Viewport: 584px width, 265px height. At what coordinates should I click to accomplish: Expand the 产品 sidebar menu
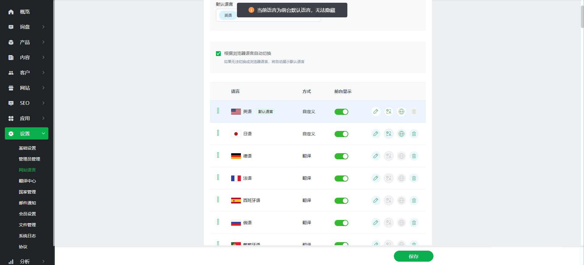26,42
